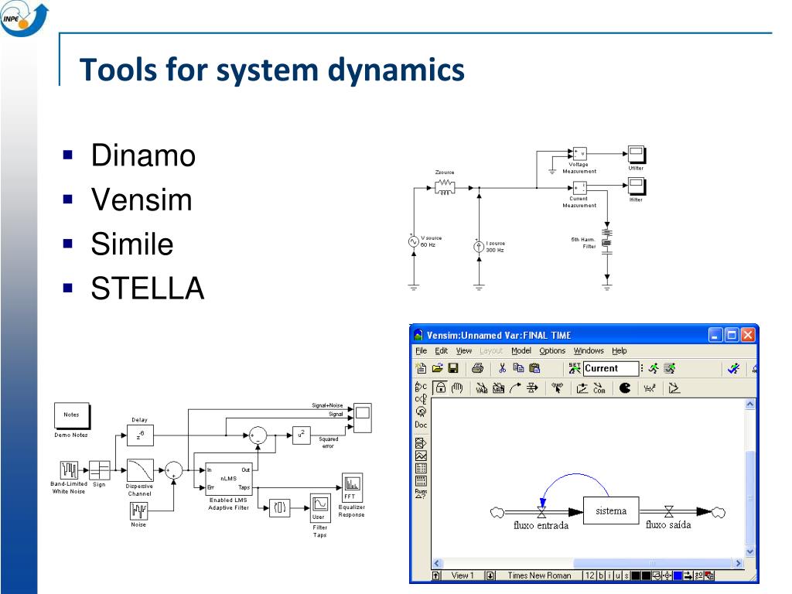This screenshot has width=792, height=594.
Task: Open the Help menu in Vensim
Action: point(620,350)
